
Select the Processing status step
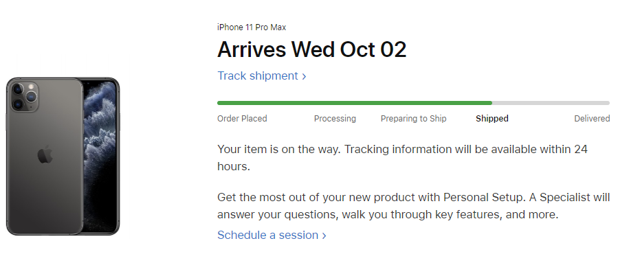tap(335, 119)
